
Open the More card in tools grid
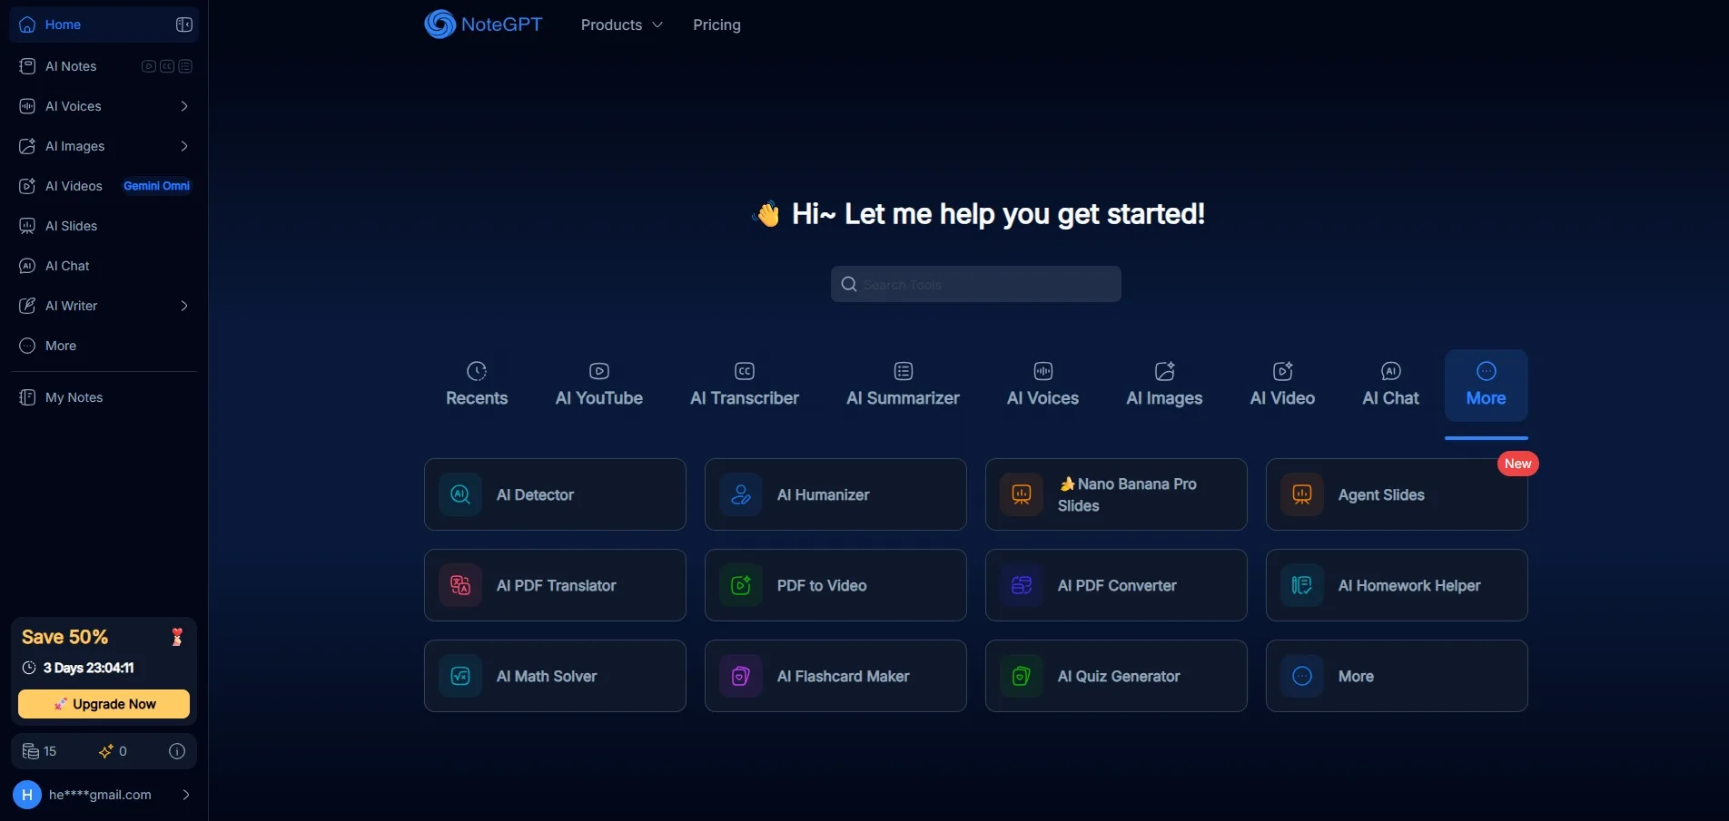pyautogui.click(x=1397, y=676)
